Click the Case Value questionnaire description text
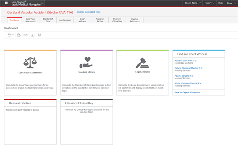Image resolution: width=238 pixels, height=145 pixels. (x=30, y=87)
